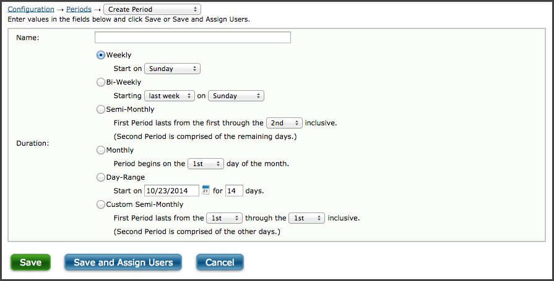Go to the Configuration breadcrumb link
Screen dimensions: 554x281
click(x=31, y=9)
